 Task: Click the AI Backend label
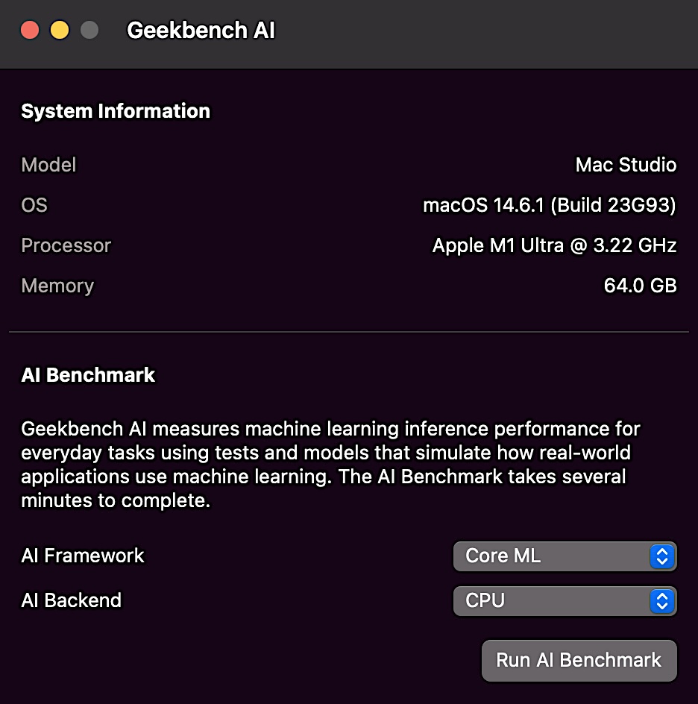click(x=72, y=600)
